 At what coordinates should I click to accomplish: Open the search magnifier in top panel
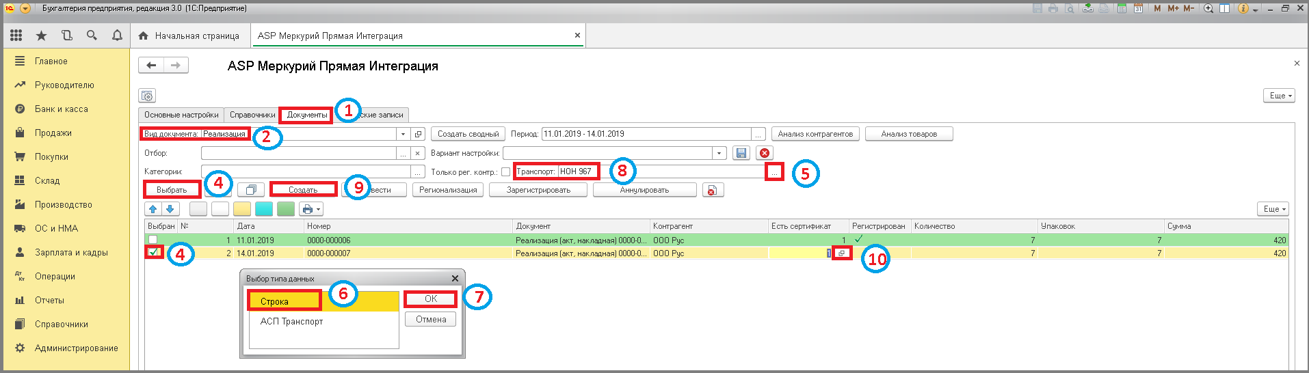92,36
